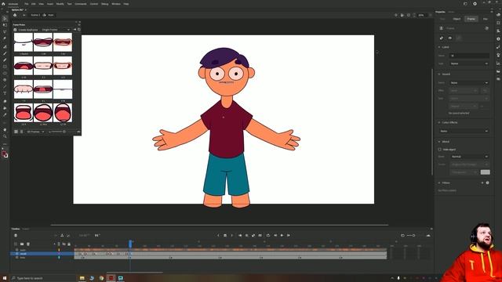502x282 pixels.
Task: Toggle lock-all-layers icon in timeline header
Action: [68, 244]
